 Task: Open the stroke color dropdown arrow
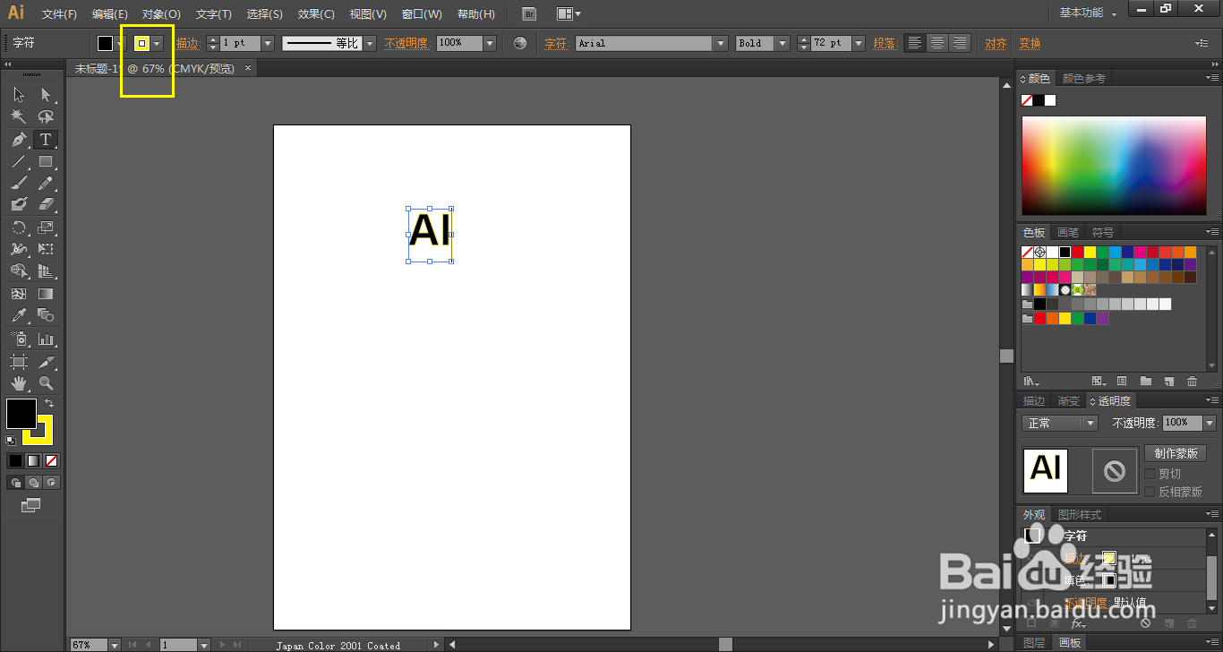(x=158, y=43)
